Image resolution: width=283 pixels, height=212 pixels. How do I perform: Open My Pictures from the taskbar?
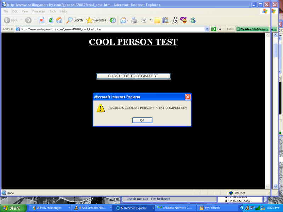[212, 208]
